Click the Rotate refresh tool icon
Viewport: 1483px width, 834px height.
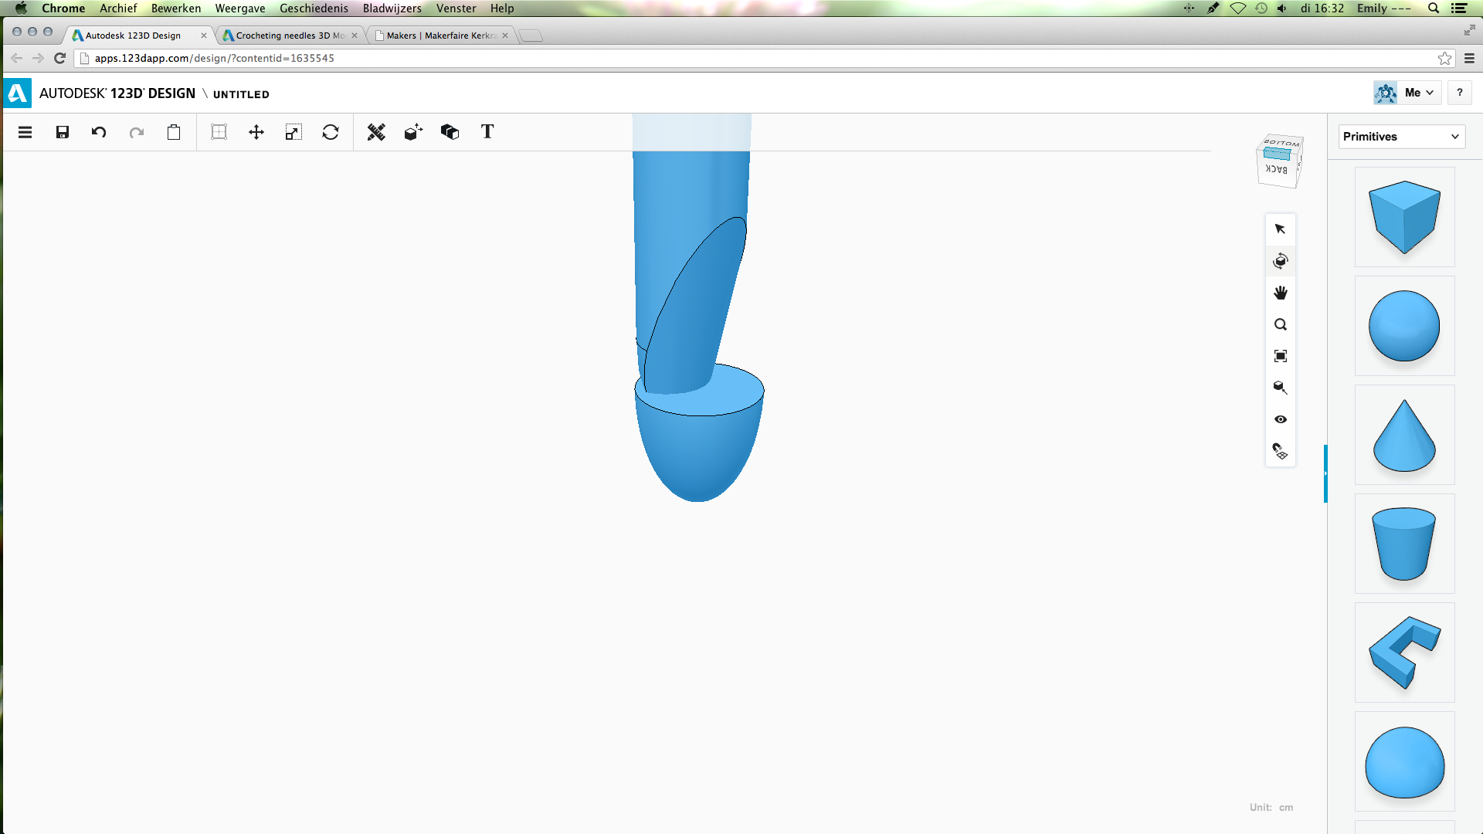click(x=331, y=132)
